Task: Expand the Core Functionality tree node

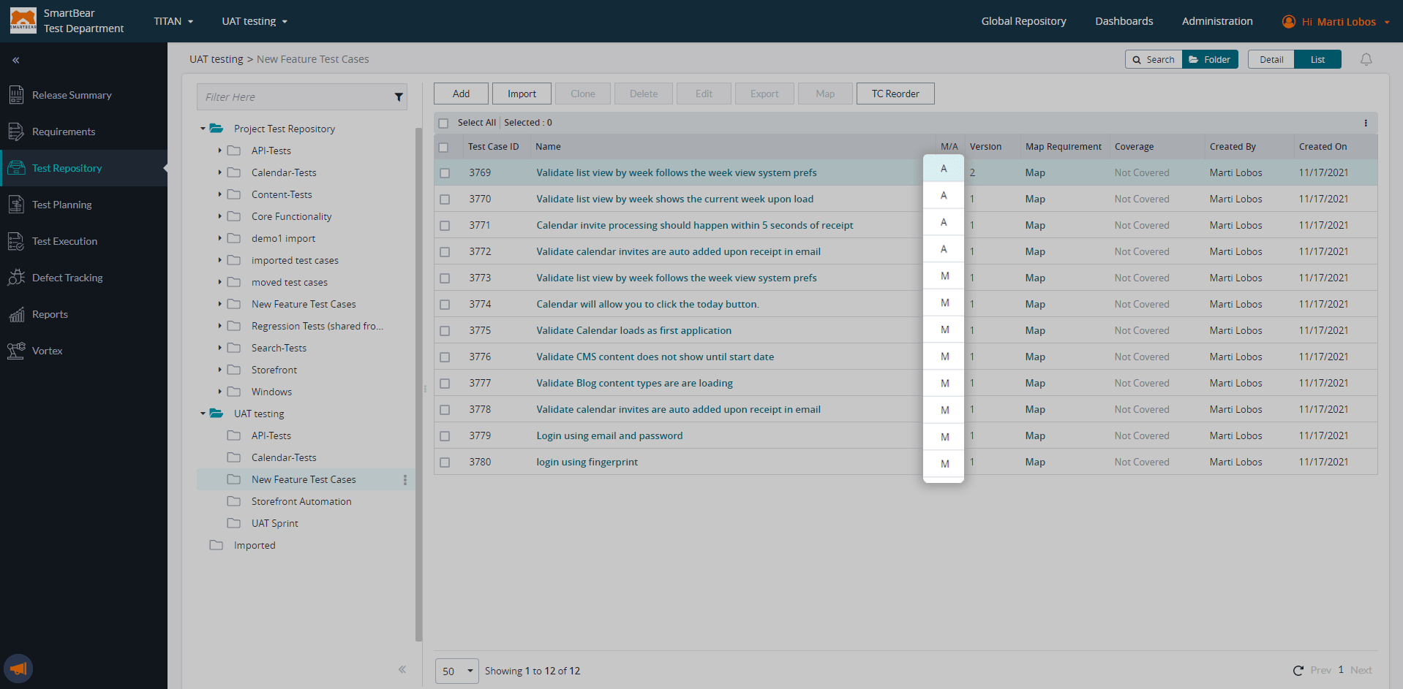Action: click(219, 216)
